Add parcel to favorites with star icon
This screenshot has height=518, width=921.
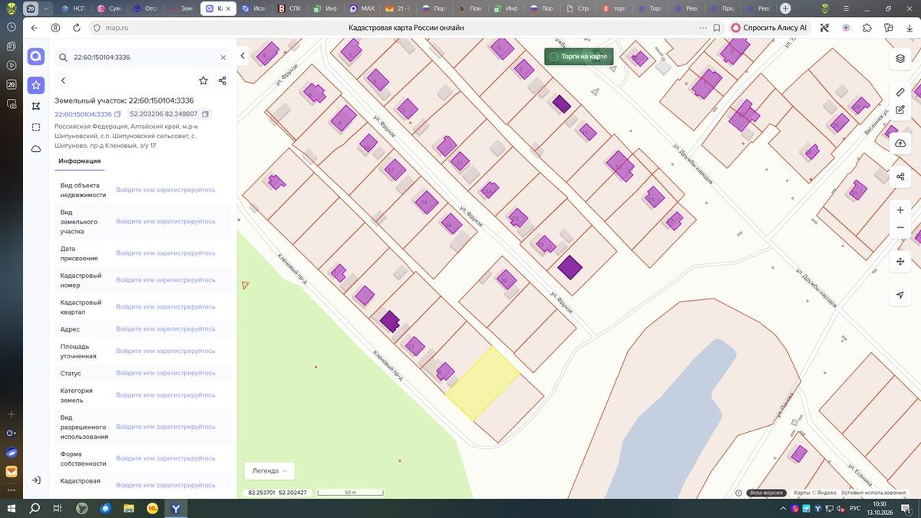pyautogui.click(x=203, y=81)
